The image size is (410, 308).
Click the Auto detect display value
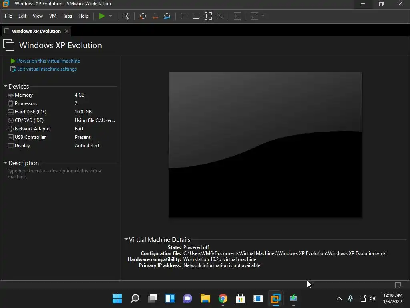[87, 145]
